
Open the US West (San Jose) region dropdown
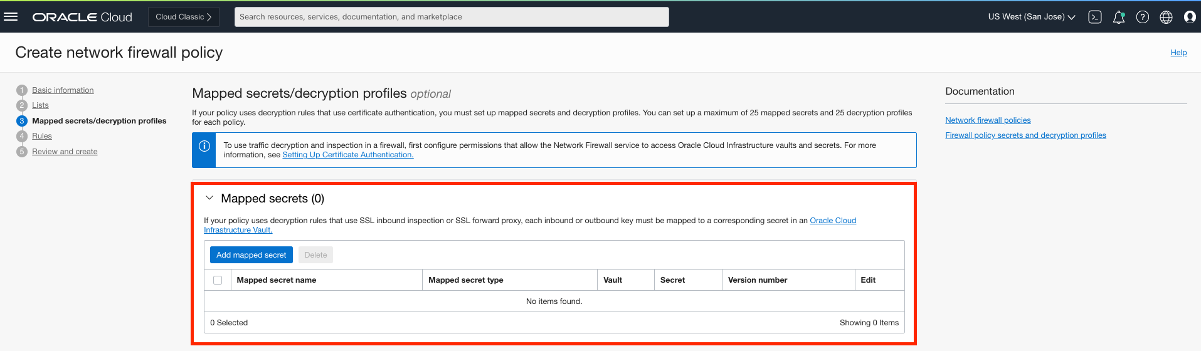click(x=1031, y=17)
